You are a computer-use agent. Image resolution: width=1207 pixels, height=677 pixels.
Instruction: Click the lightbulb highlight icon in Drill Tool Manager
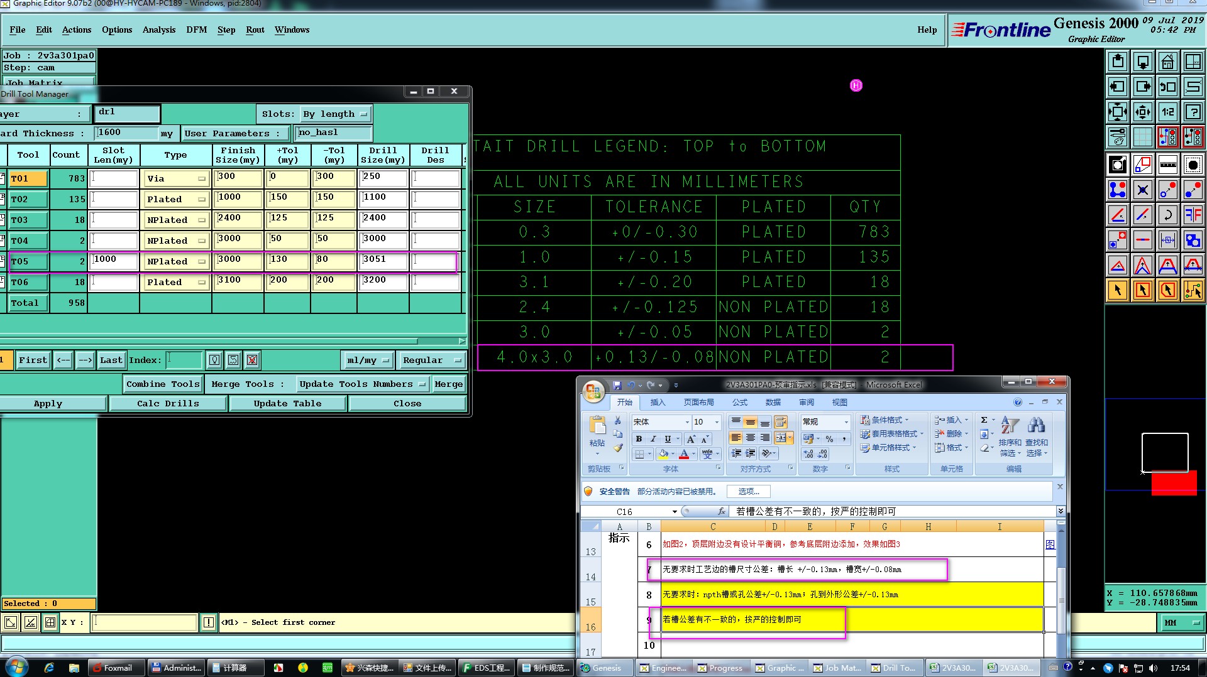[214, 360]
